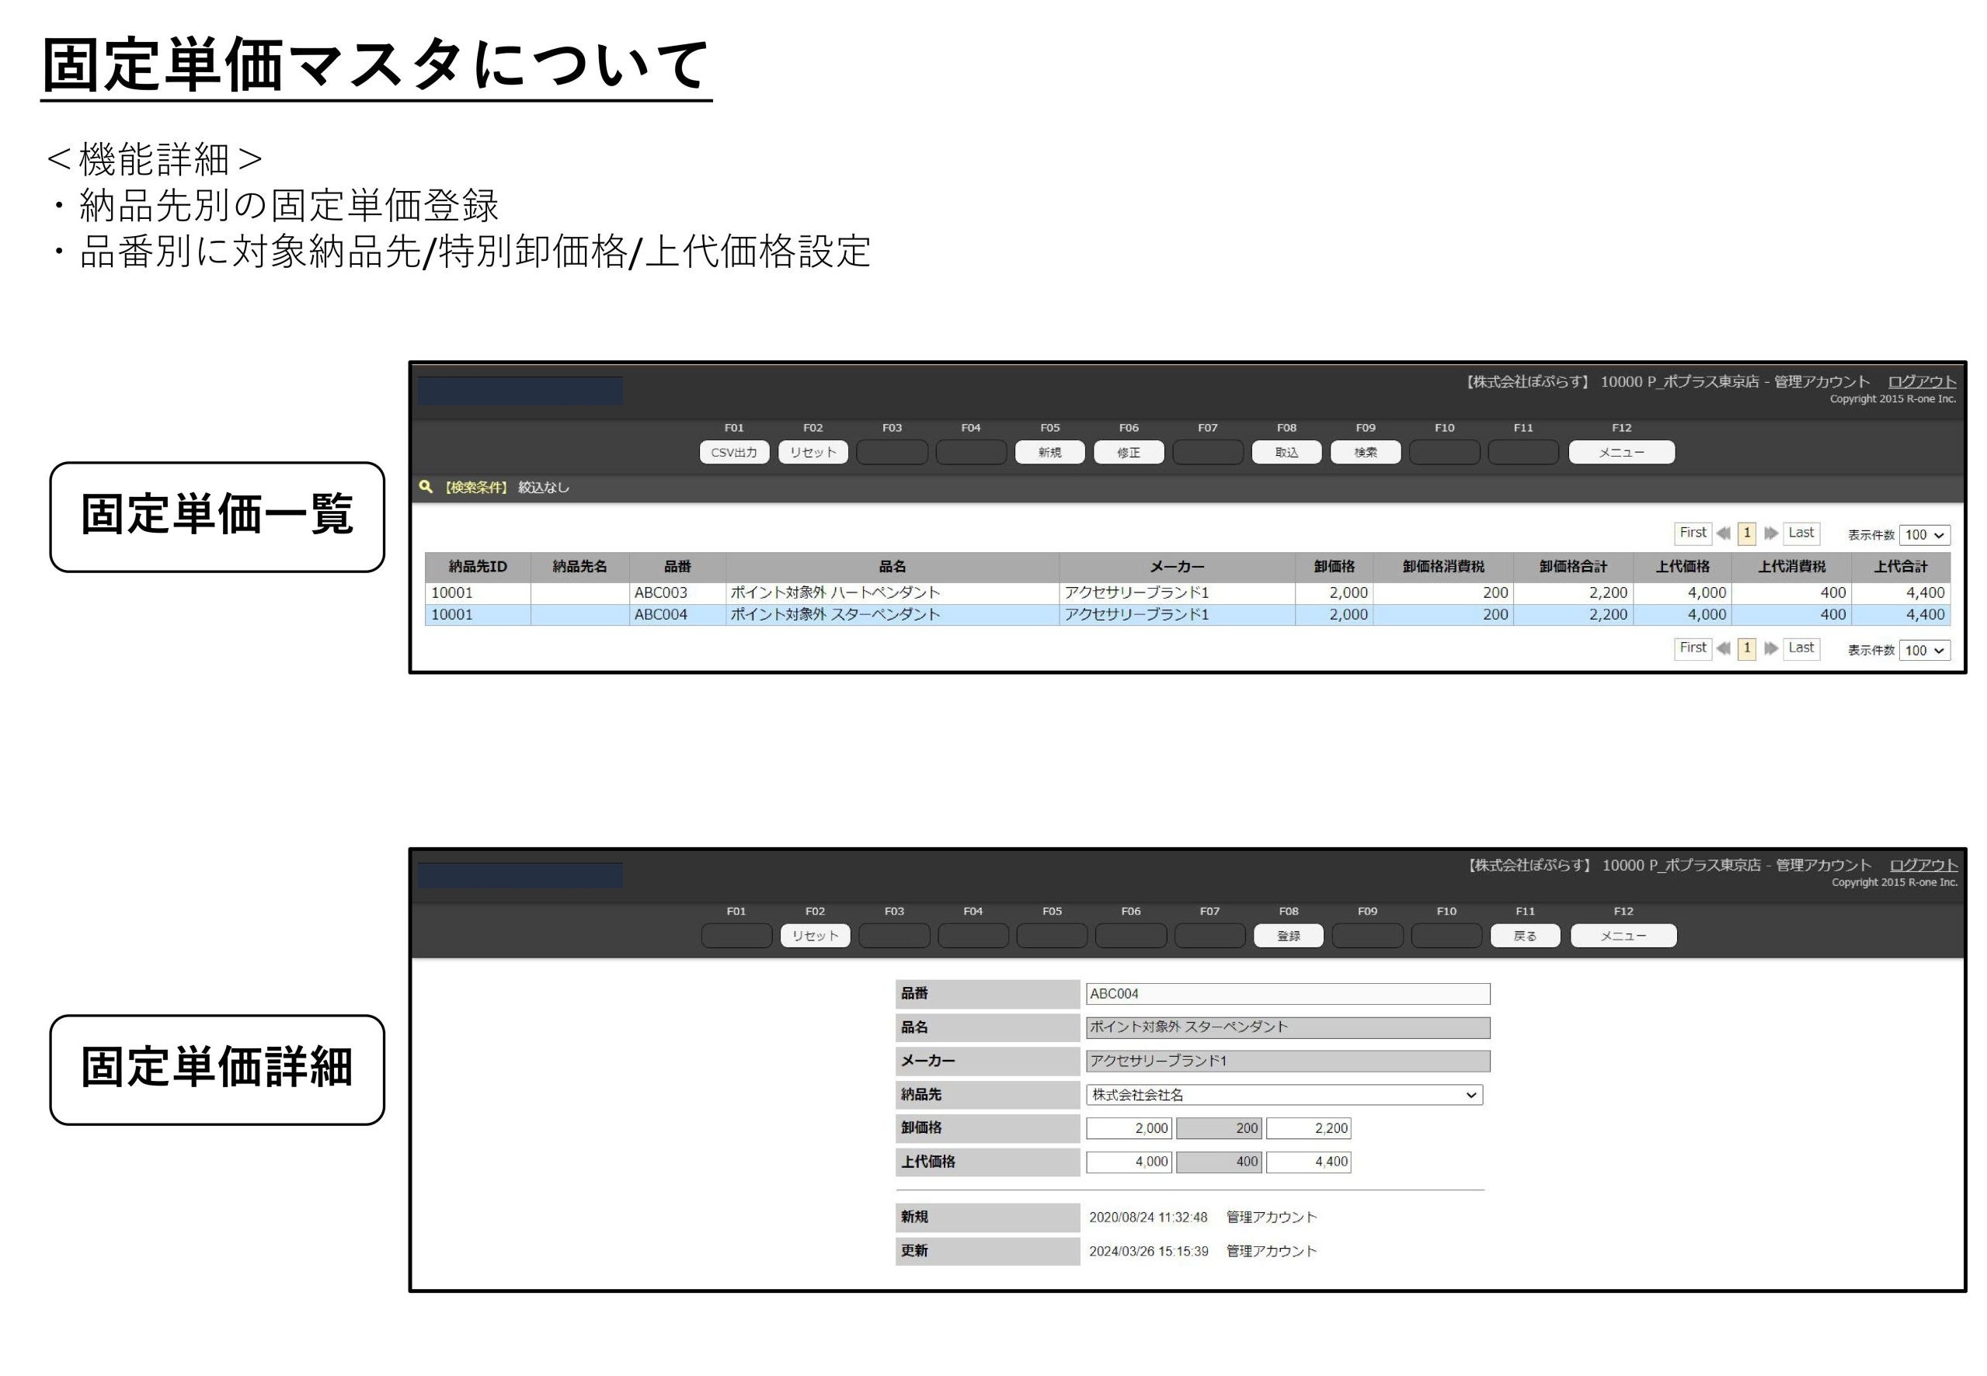Click 修正 button under F06

(x=1128, y=452)
